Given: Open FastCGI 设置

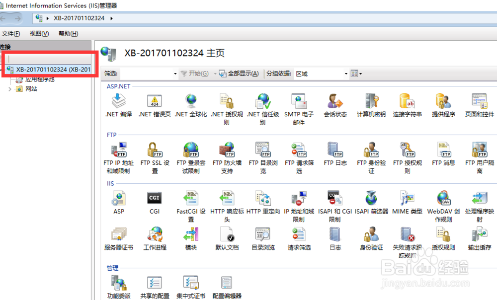Looking at the screenshot, I should [x=191, y=207].
